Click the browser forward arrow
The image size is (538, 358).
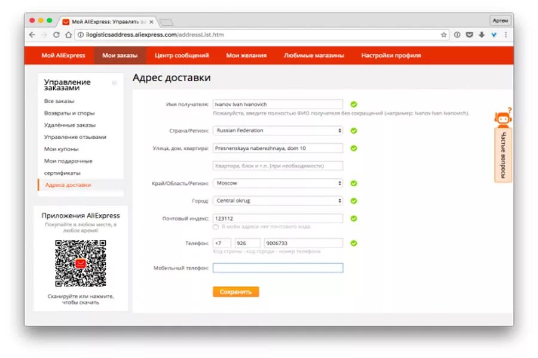coord(44,35)
